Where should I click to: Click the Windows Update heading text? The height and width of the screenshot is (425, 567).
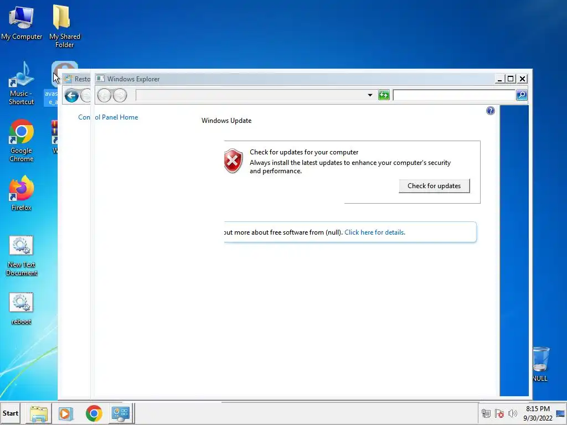(226, 121)
